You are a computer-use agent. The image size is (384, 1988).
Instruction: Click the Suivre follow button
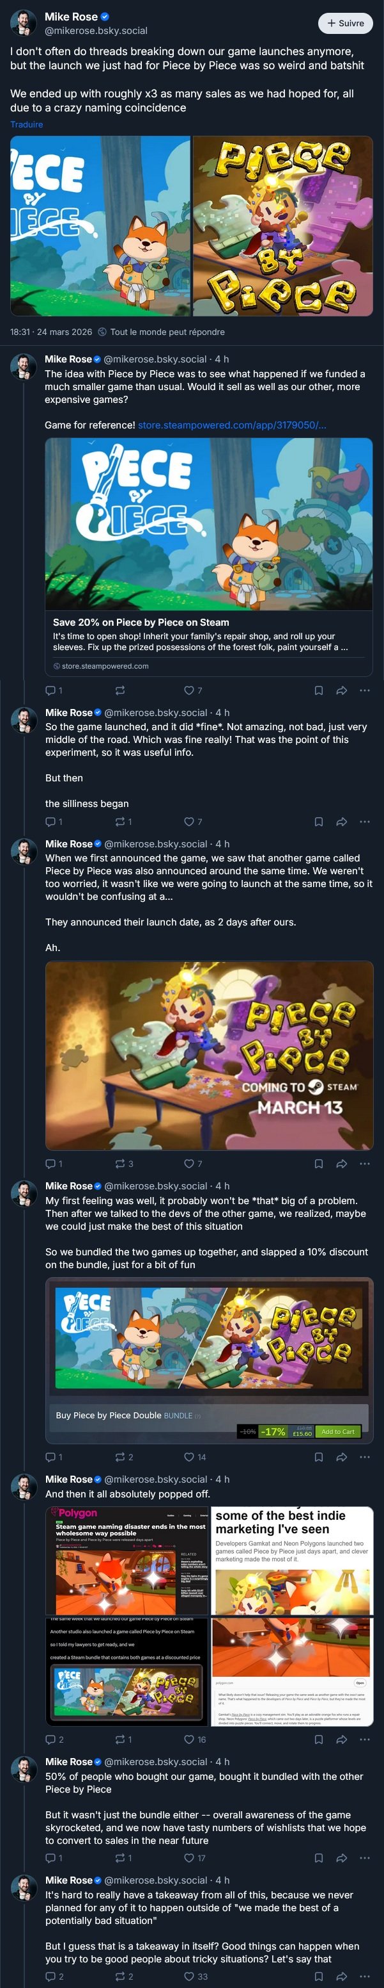(346, 23)
